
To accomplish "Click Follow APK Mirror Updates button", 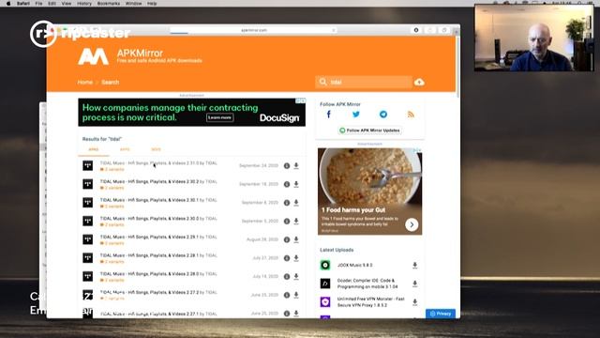I will (369, 131).
